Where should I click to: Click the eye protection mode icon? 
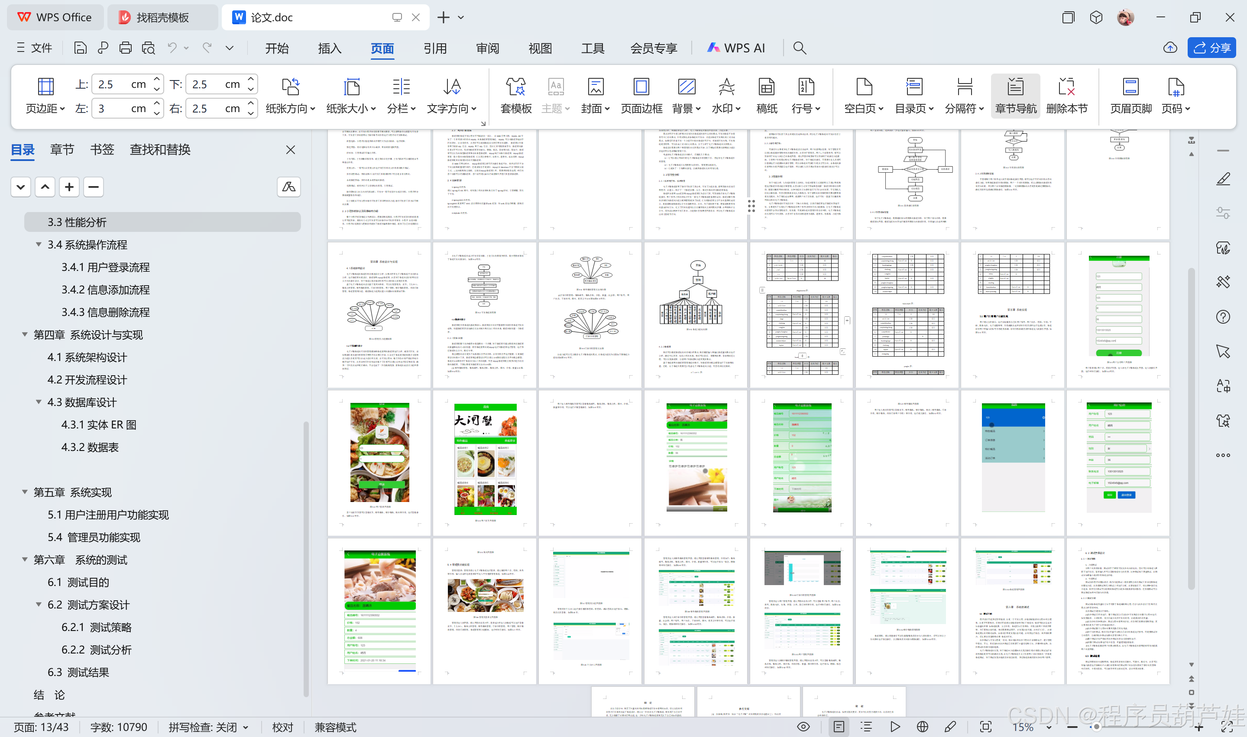(803, 727)
